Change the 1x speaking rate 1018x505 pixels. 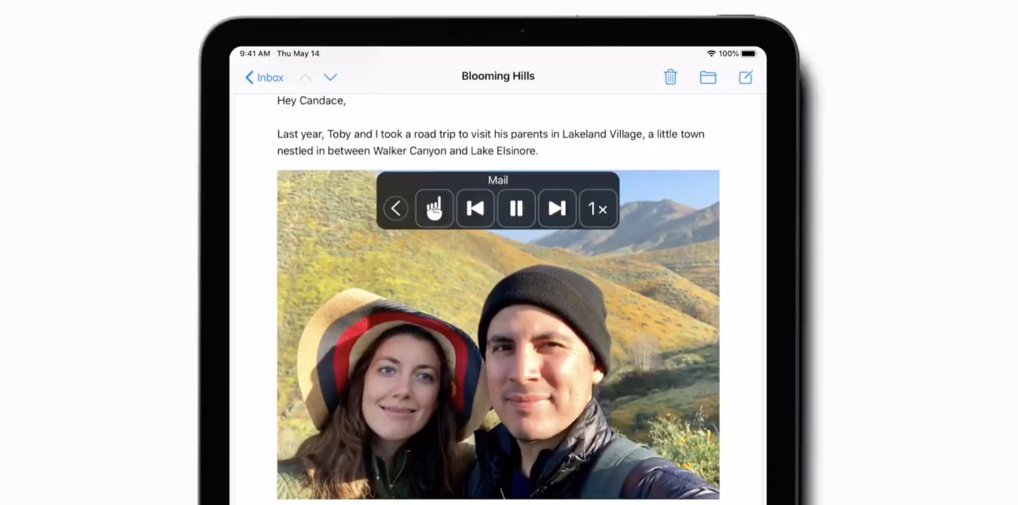click(598, 208)
